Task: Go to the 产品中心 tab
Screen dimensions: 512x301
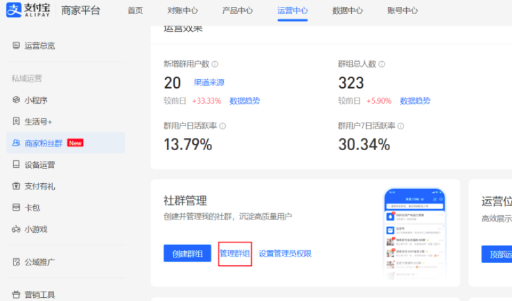Action: point(237,11)
